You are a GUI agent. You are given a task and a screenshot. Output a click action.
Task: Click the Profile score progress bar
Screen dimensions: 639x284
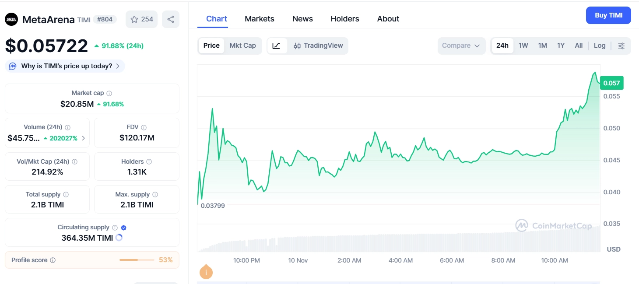[136, 259]
